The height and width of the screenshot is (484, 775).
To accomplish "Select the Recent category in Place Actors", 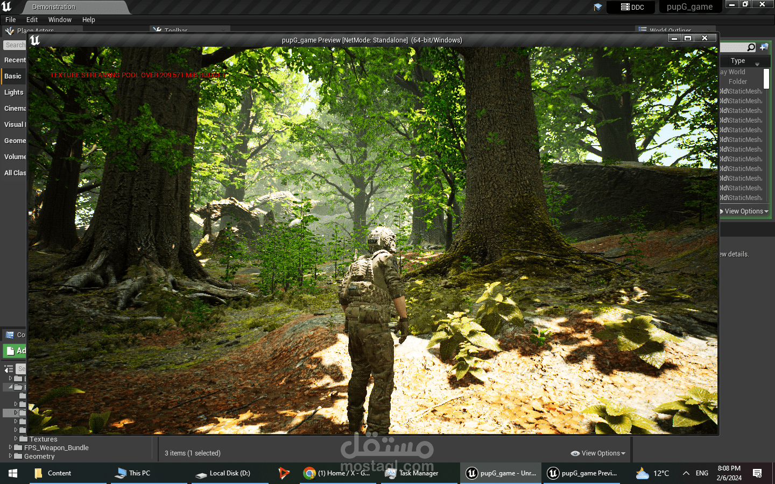I will pyautogui.click(x=15, y=60).
